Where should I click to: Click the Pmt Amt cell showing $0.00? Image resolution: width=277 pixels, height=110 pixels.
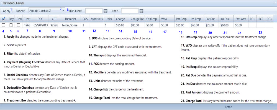[x=241, y=25]
